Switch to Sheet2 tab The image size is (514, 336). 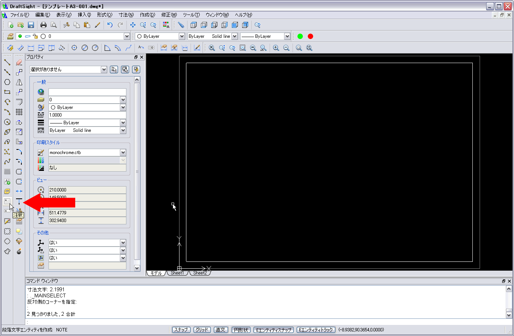(200, 273)
